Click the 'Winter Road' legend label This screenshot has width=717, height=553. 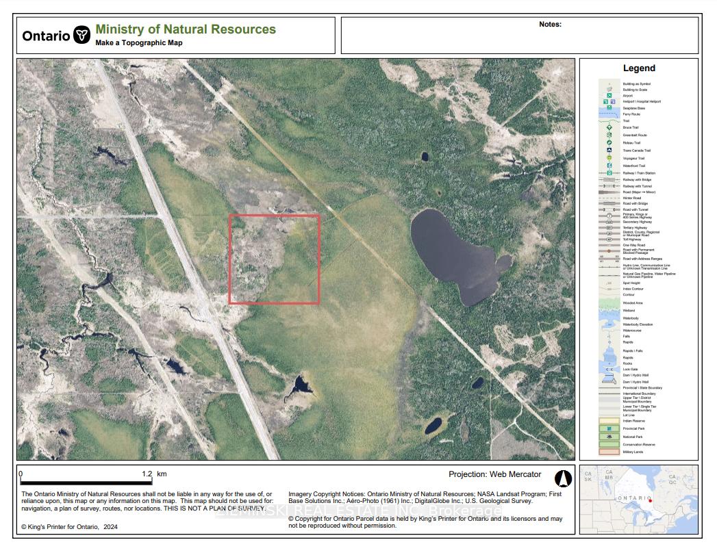[632, 198]
